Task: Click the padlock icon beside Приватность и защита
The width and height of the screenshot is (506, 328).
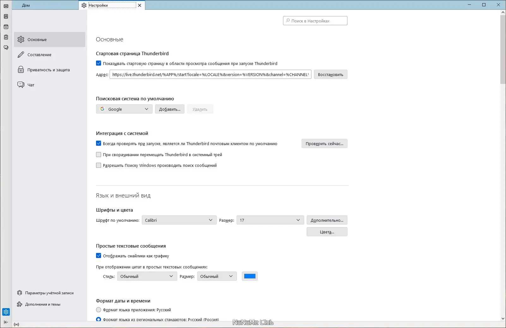Action: pos(21,70)
